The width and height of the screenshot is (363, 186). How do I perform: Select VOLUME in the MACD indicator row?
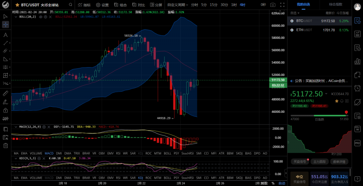click(36, 153)
